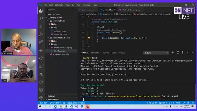Image resolution: width=197 pixels, height=111 pixels.
Task: Open the Terminal menu
Action: click(x=86, y=5)
